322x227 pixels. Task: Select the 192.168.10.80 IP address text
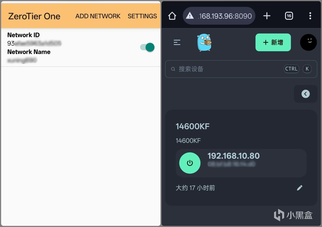click(x=234, y=156)
